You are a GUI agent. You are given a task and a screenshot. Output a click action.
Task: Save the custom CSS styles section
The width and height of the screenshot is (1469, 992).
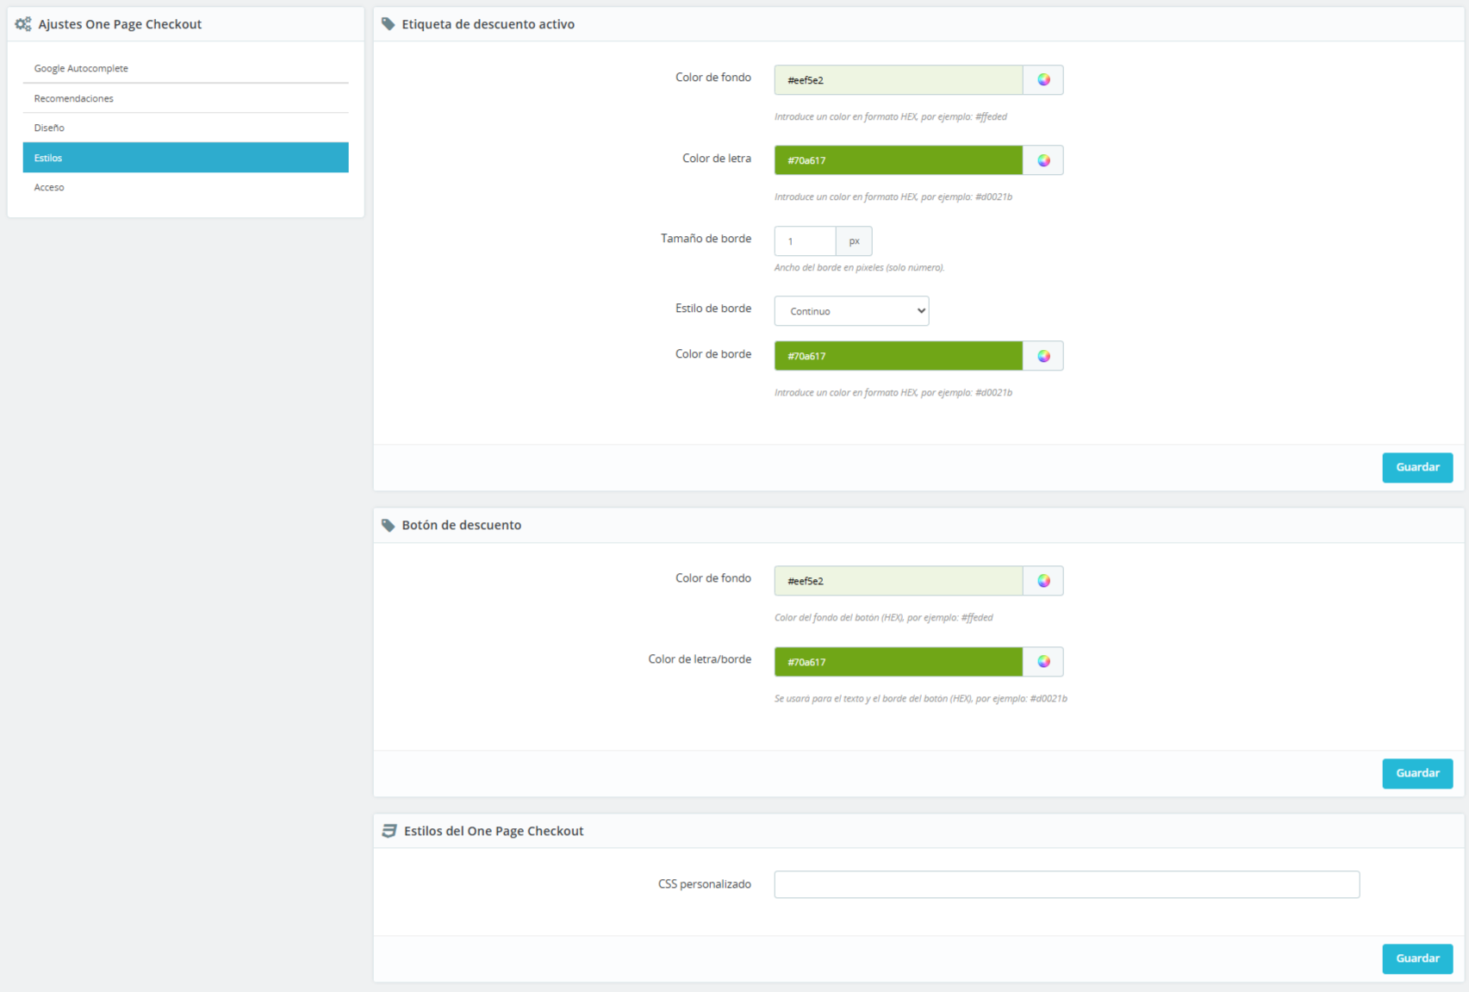tap(1417, 958)
